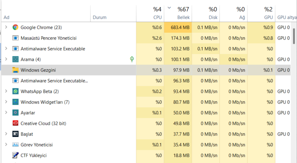The height and width of the screenshot is (163, 297).
Task: Click the Arama (4) process icon
Action: [15, 59]
